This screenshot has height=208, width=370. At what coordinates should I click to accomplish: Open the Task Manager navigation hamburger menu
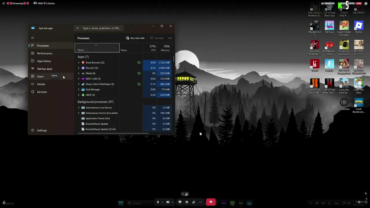[33, 38]
